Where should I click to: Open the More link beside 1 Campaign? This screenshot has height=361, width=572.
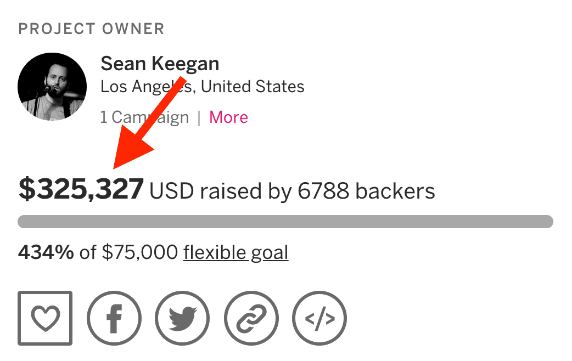pyautogui.click(x=228, y=117)
